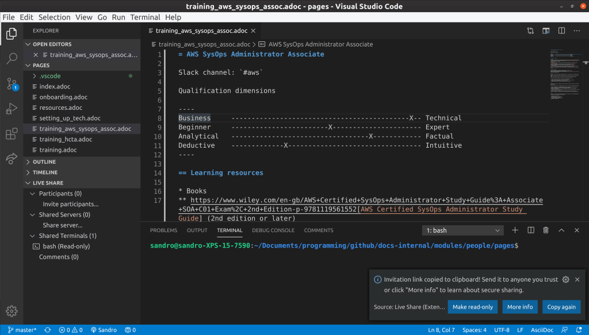Expand the Timeline section

[x=82, y=172]
